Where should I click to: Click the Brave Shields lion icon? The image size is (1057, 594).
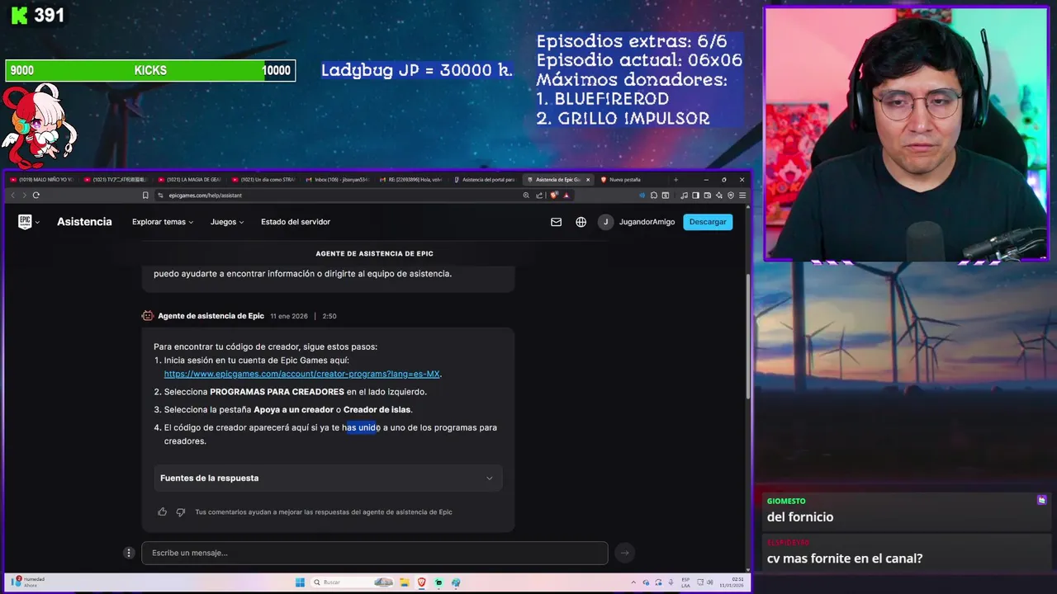click(554, 196)
